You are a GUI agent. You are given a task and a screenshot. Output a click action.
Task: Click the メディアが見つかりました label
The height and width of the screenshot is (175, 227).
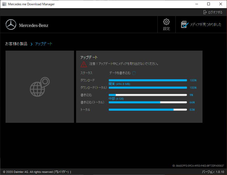click(206, 24)
